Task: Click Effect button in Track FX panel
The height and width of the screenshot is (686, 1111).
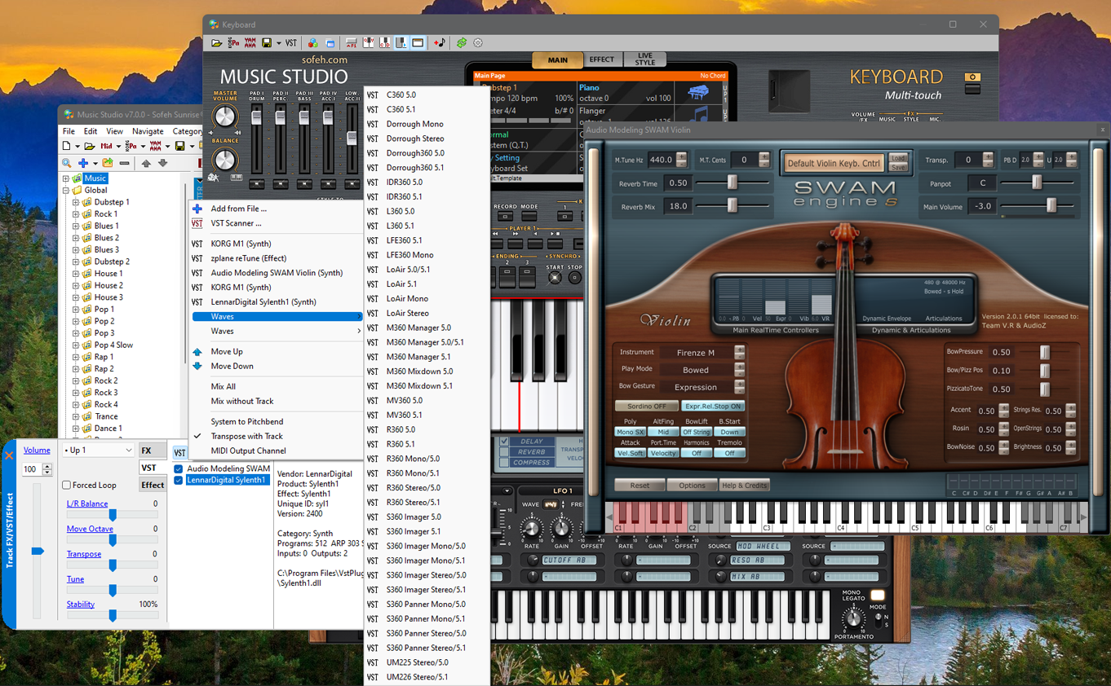Action: click(153, 485)
